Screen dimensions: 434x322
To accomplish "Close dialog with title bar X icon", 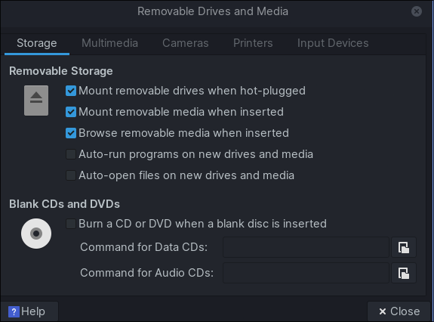I will [417, 11].
